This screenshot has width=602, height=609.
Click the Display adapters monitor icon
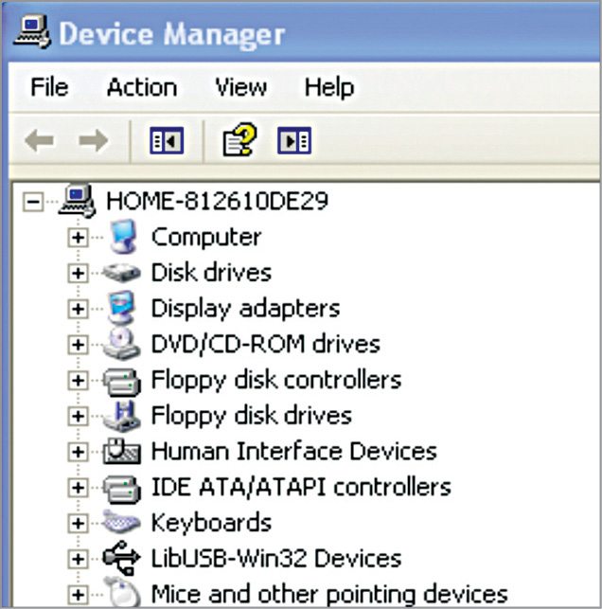click(122, 308)
